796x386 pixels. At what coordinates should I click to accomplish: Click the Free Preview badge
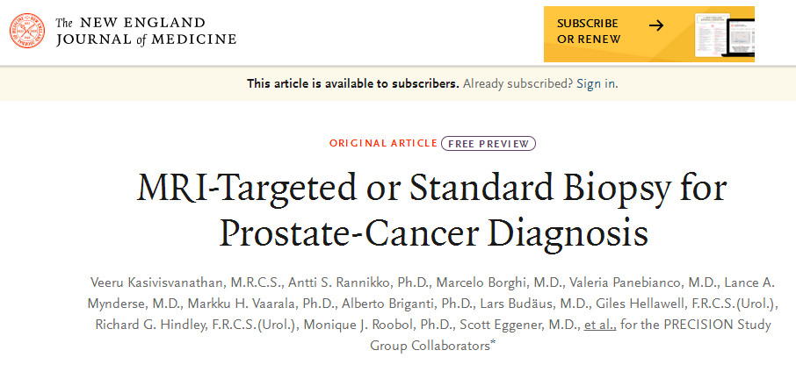pyautogui.click(x=488, y=143)
